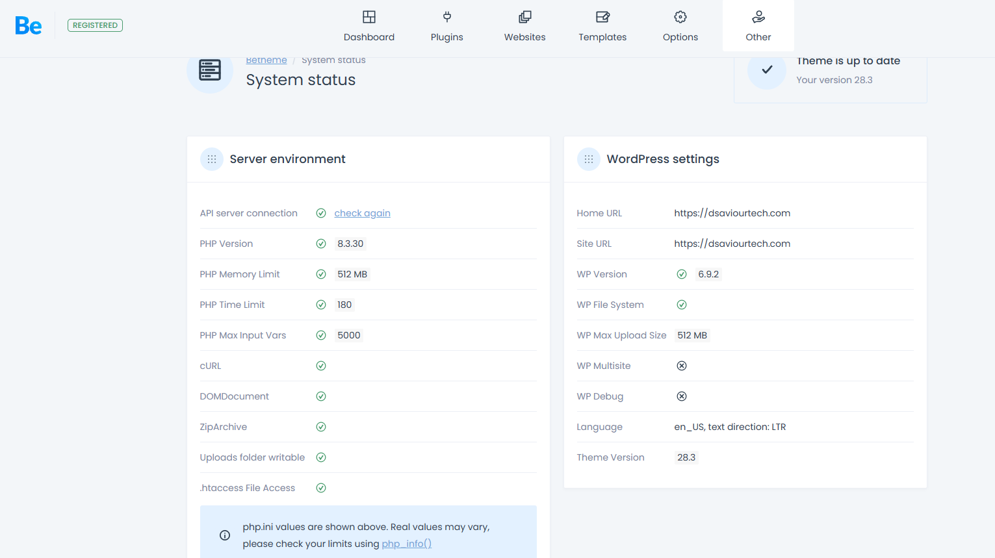Open the Options gear icon
This screenshot has height=558, width=995.
[x=680, y=17]
